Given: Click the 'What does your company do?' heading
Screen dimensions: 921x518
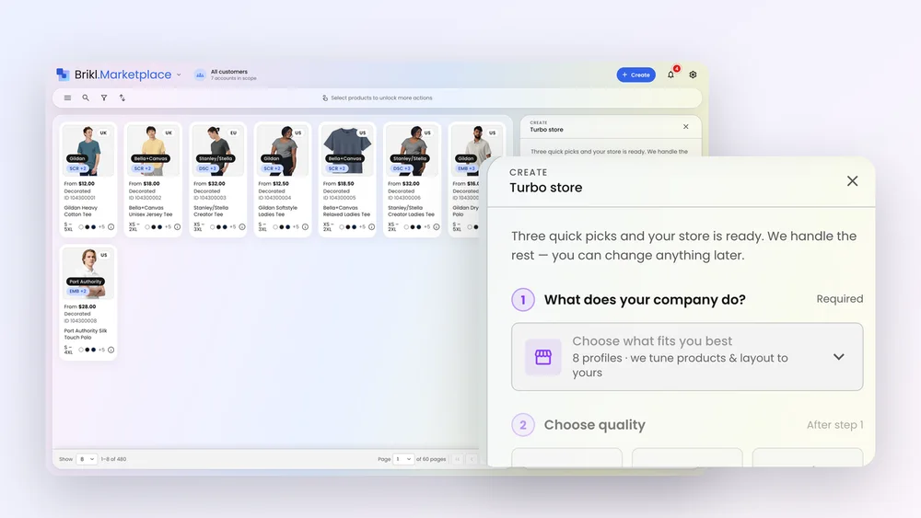Looking at the screenshot, I should click(x=645, y=300).
